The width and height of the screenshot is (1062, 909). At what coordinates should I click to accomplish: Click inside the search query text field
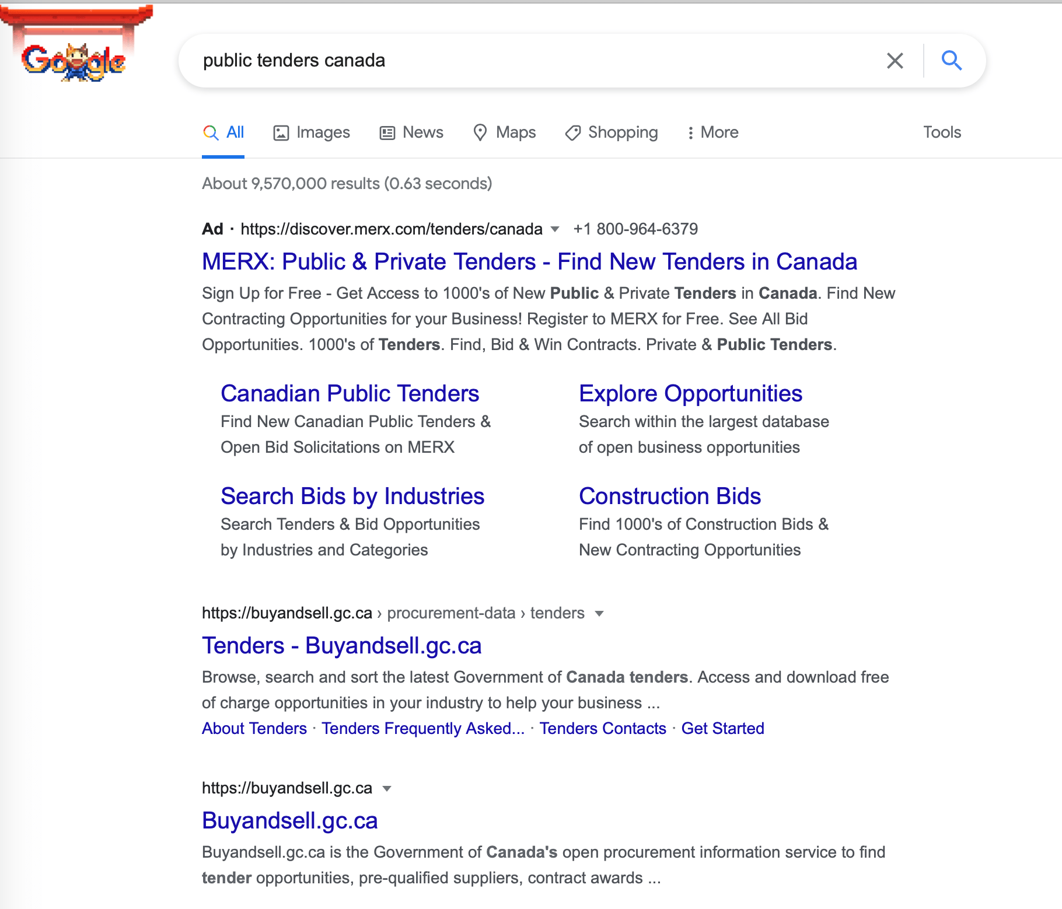525,61
